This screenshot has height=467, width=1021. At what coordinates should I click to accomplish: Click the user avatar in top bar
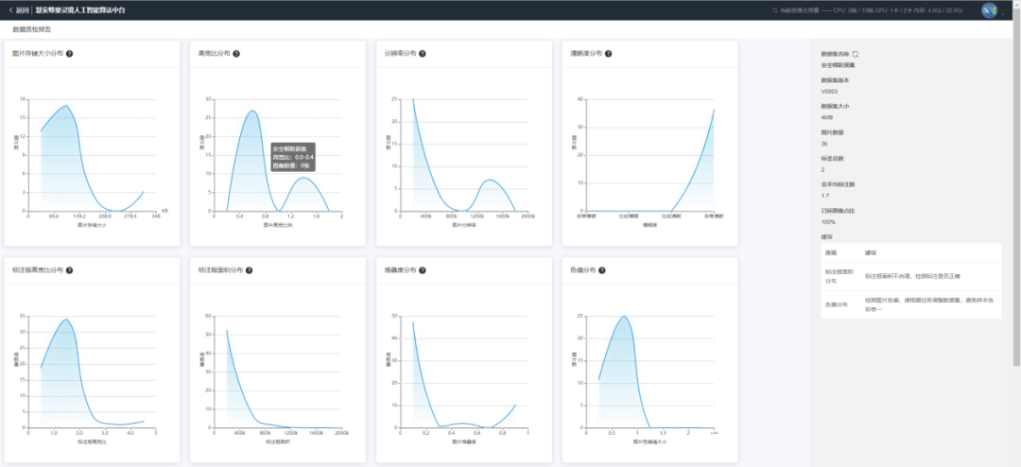[x=989, y=10]
